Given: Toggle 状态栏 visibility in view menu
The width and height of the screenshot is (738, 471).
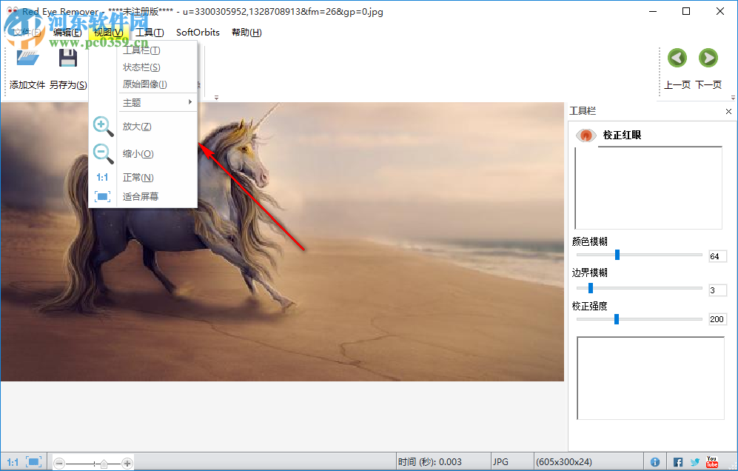Looking at the screenshot, I should 141,67.
